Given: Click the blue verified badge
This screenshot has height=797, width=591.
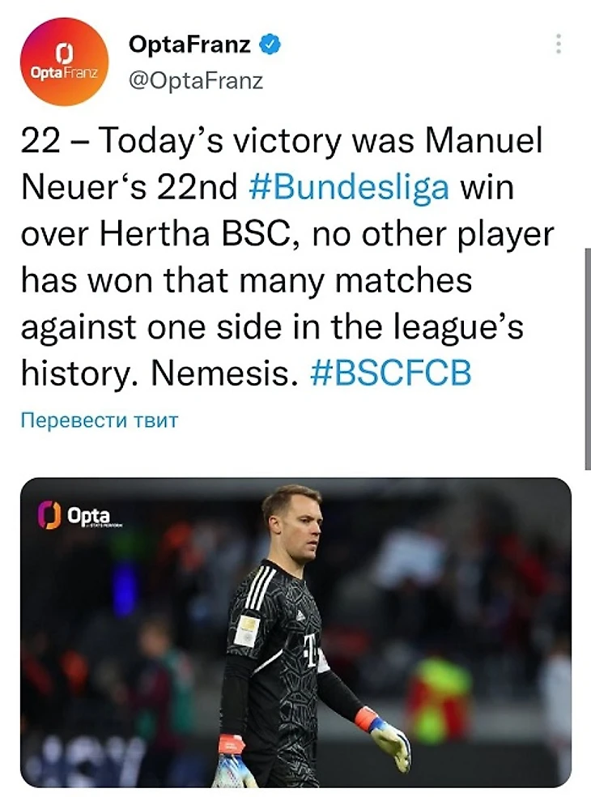Looking at the screenshot, I should point(270,46).
